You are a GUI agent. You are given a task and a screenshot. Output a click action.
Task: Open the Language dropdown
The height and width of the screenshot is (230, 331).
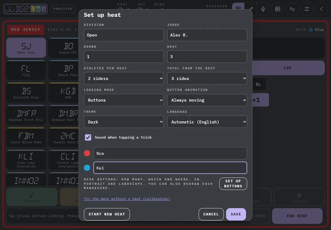(207, 122)
